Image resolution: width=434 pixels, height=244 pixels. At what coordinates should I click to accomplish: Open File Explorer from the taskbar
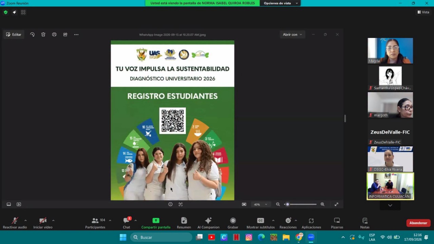click(286, 237)
